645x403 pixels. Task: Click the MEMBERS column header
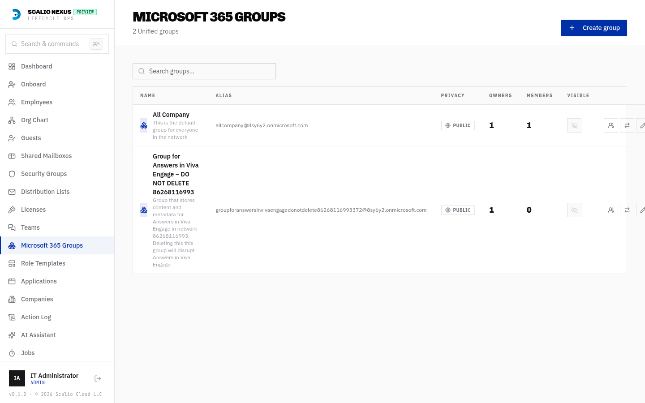tap(540, 95)
